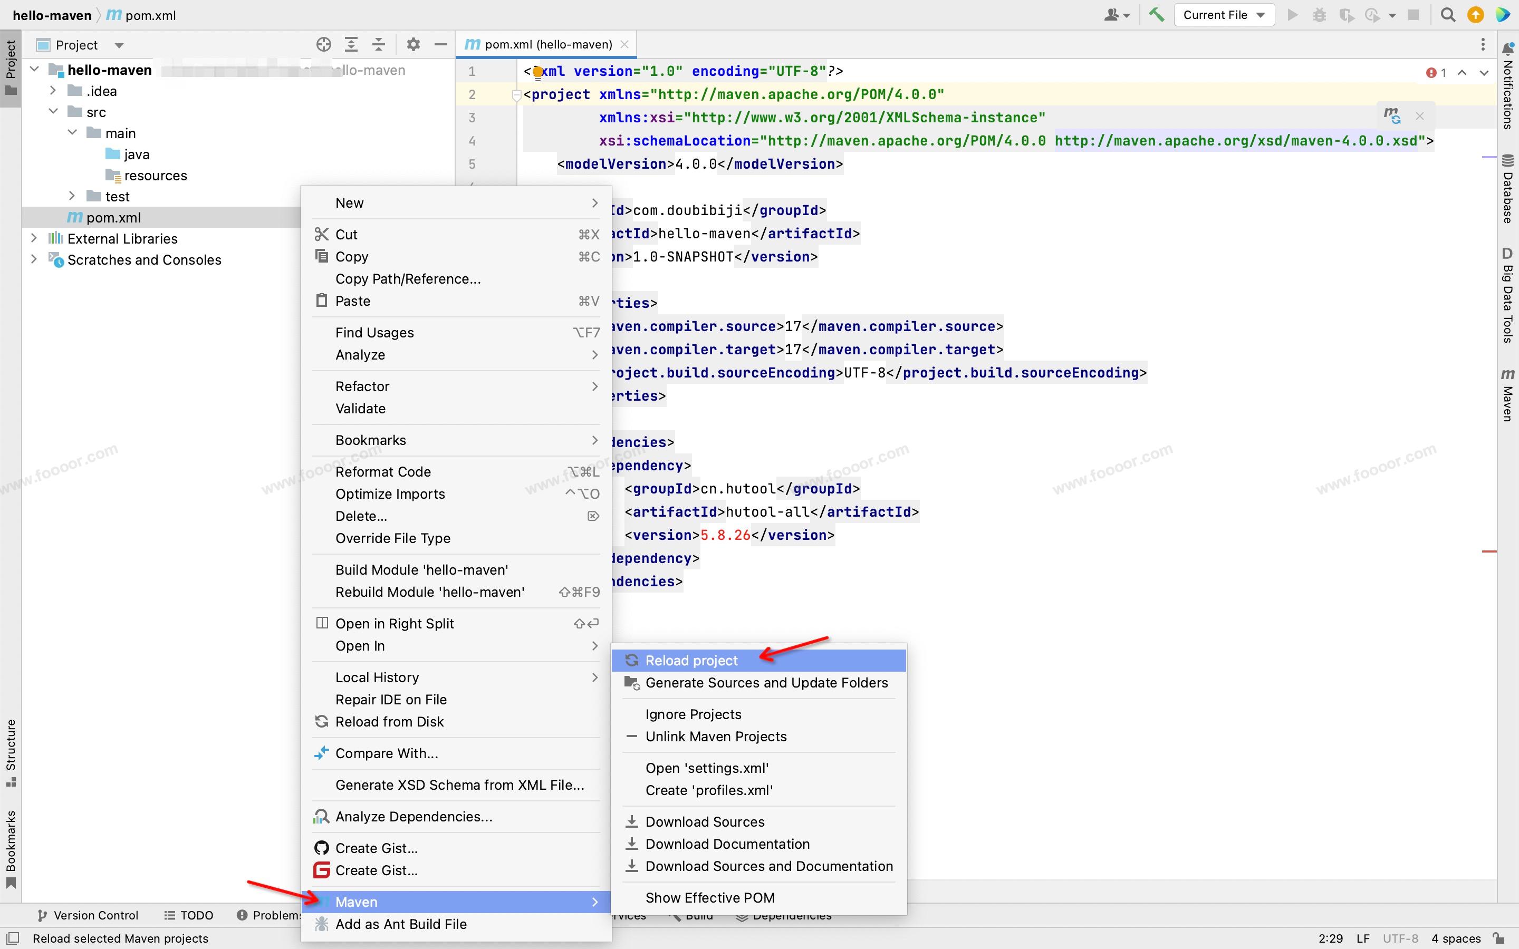This screenshot has width=1519, height=949.
Task: Open the Current File run configuration dropdown
Action: (x=1223, y=15)
